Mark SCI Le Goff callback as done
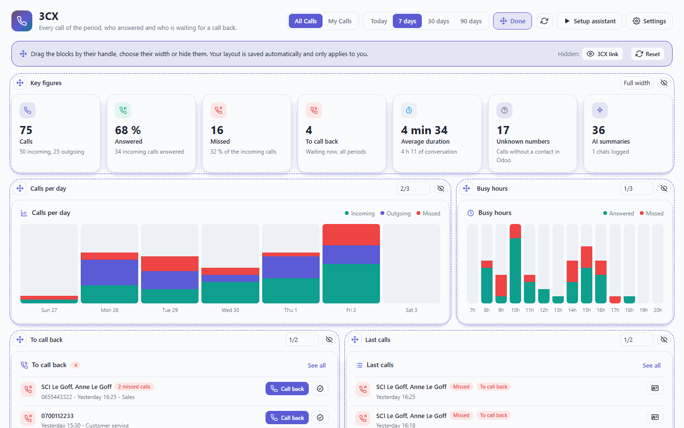This screenshot has height=428, width=684. 320,389
